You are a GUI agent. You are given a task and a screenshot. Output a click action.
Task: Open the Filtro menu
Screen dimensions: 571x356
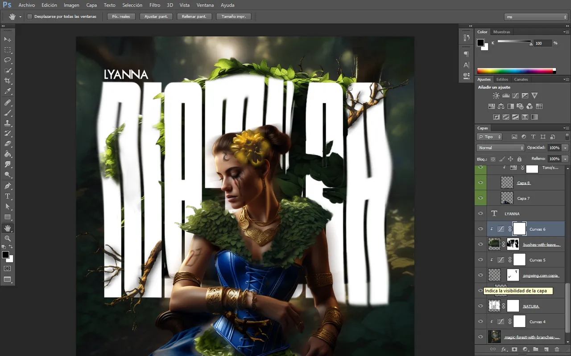pos(155,5)
